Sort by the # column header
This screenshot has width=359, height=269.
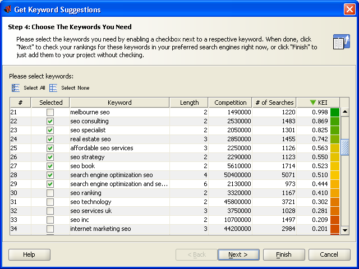click(x=20, y=103)
